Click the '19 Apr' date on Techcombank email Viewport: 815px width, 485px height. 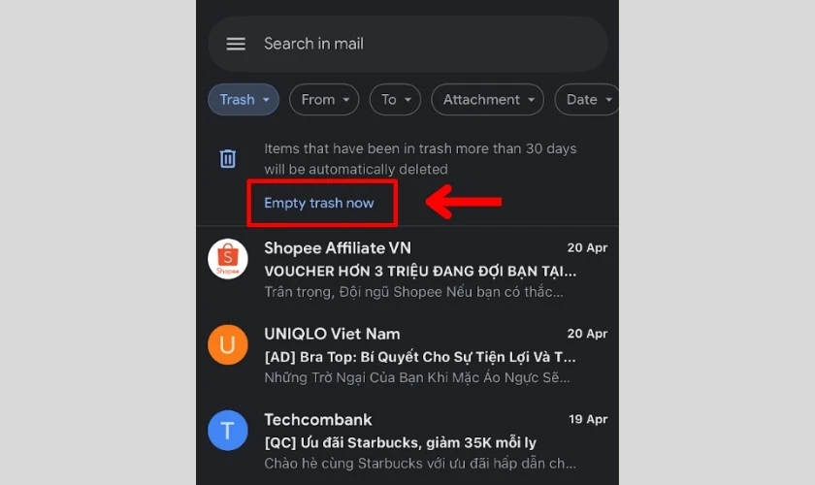click(588, 419)
